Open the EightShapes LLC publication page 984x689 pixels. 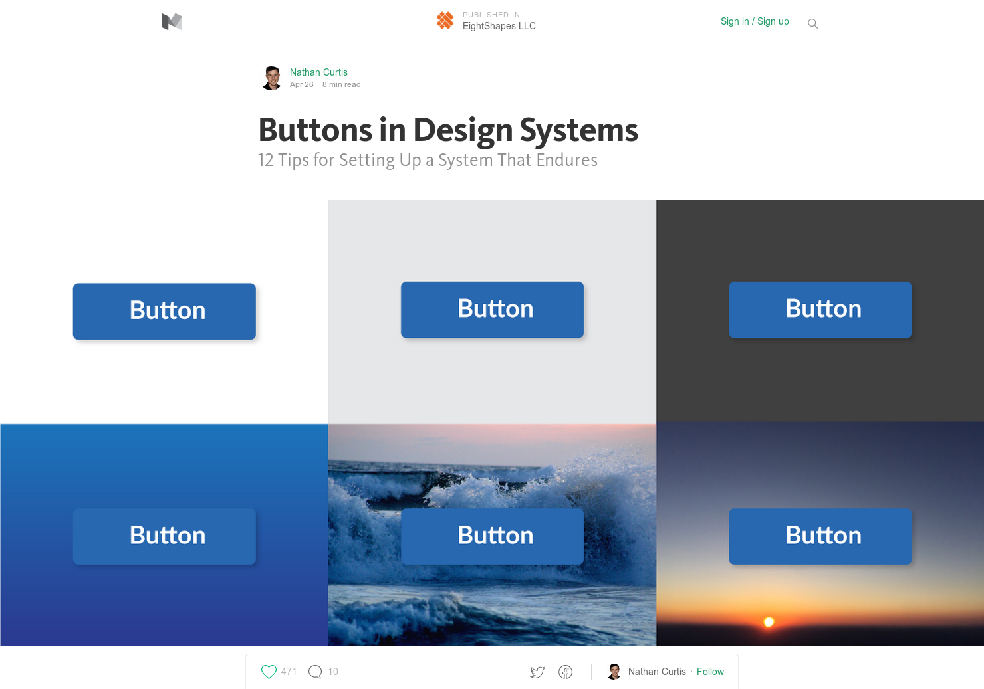pos(499,26)
